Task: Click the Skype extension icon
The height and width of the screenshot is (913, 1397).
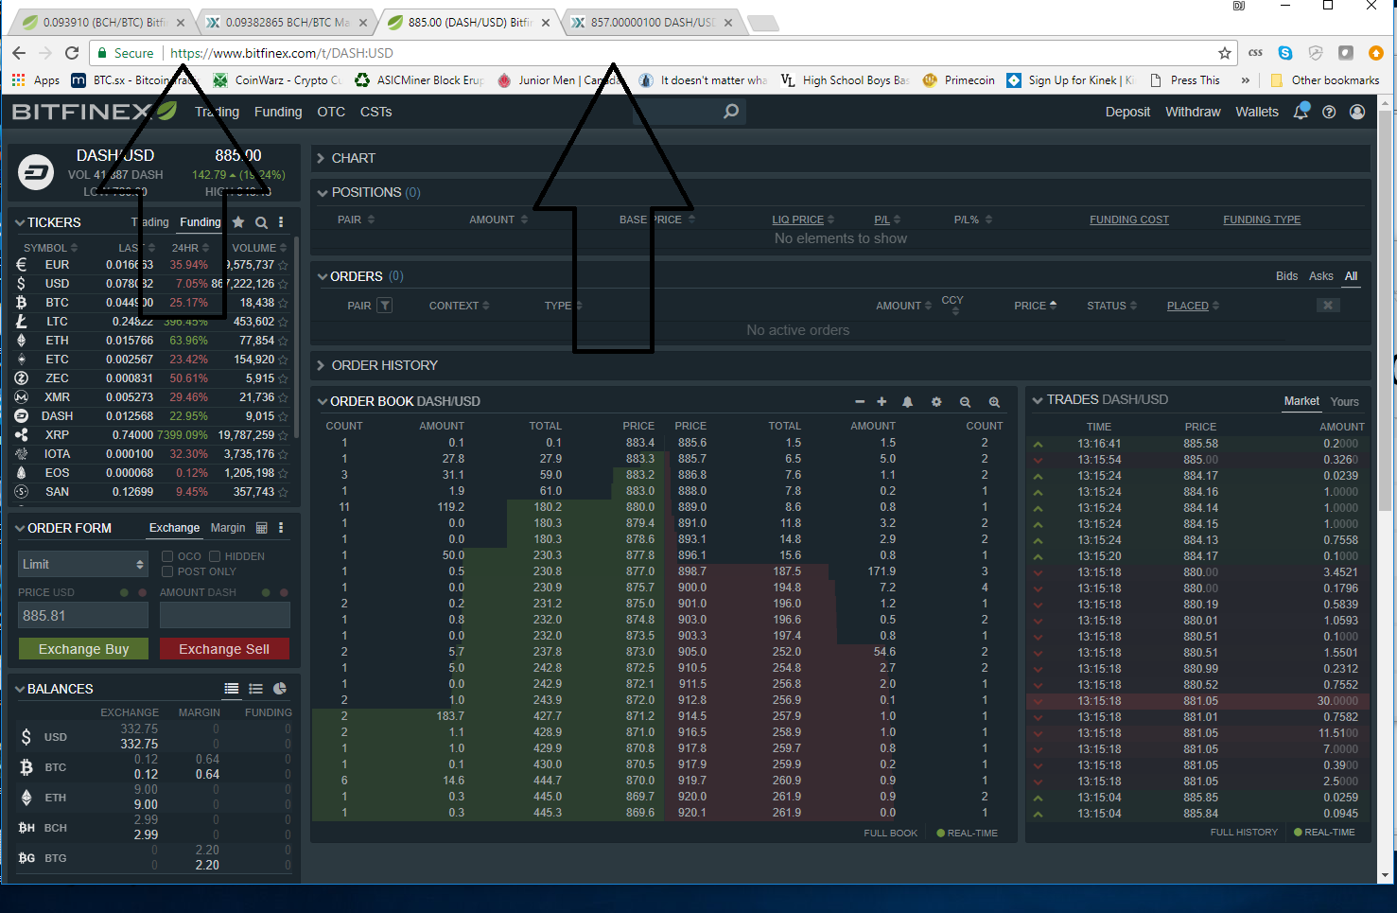Action: pyautogui.click(x=1285, y=53)
